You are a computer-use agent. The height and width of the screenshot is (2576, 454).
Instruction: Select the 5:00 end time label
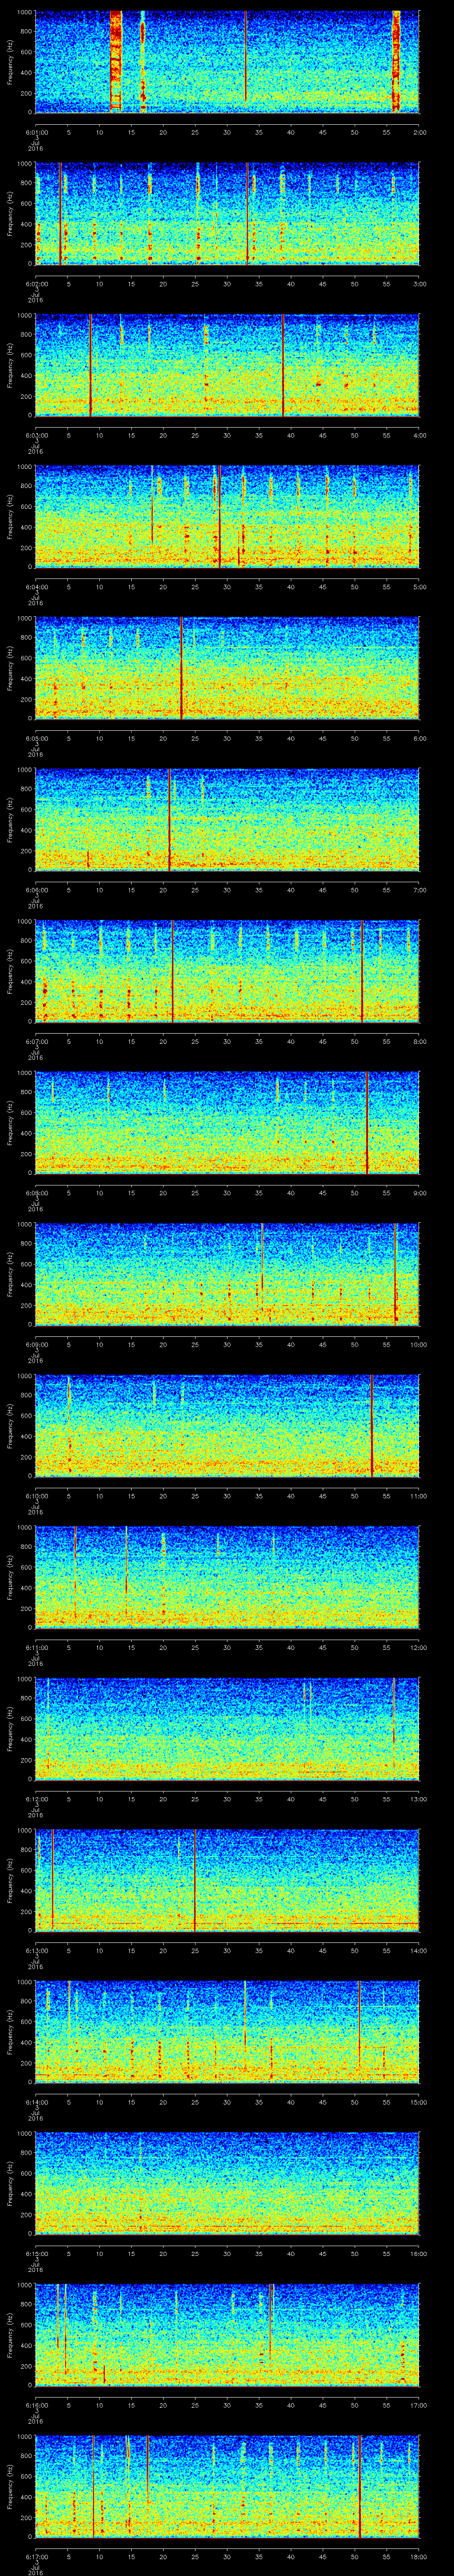pos(419,586)
